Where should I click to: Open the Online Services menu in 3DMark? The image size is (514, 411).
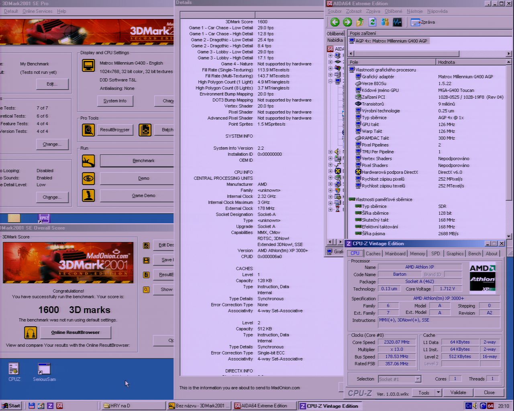click(37, 11)
